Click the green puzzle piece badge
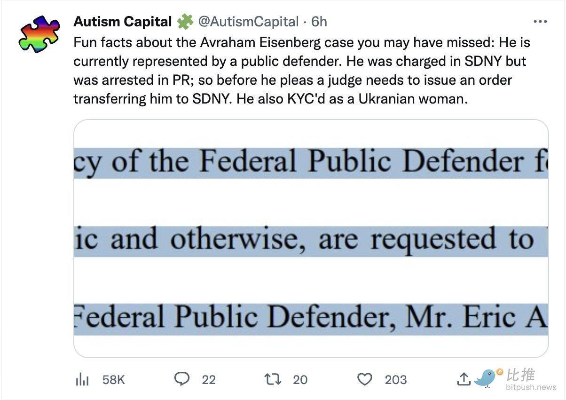This screenshot has width=566, height=400. point(185,22)
